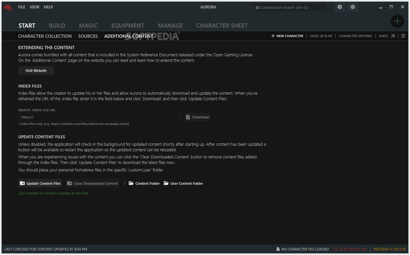Click Level Up & HP

coord(321,36)
